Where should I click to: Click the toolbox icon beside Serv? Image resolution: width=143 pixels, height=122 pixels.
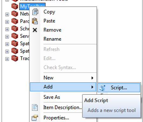(15, 36)
